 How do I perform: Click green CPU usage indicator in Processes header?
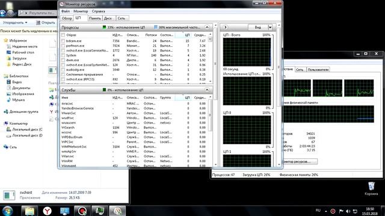(104, 27)
